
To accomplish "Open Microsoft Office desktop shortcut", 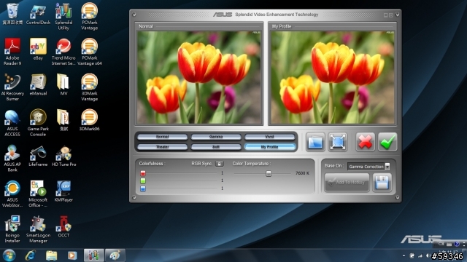I will tap(38, 194).
